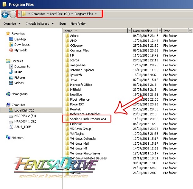
Task: Open the Documents library
Action: (x=22, y=67)
